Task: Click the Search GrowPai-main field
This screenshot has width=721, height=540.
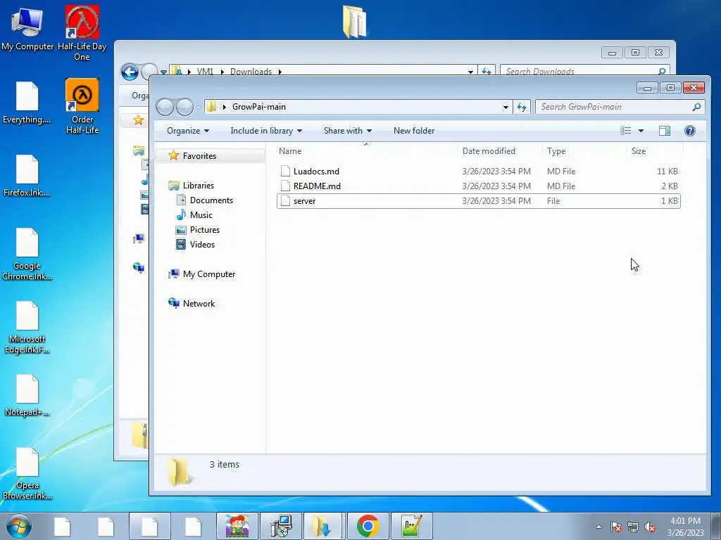Action: 620,107
